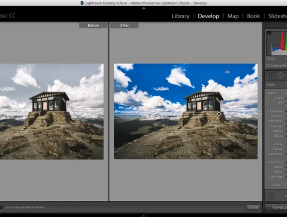Image resolution: width=287 pixels, height=217 pixels.
Task: Click the graduated filter pin on the After image
Action: (x=219, y=114)
